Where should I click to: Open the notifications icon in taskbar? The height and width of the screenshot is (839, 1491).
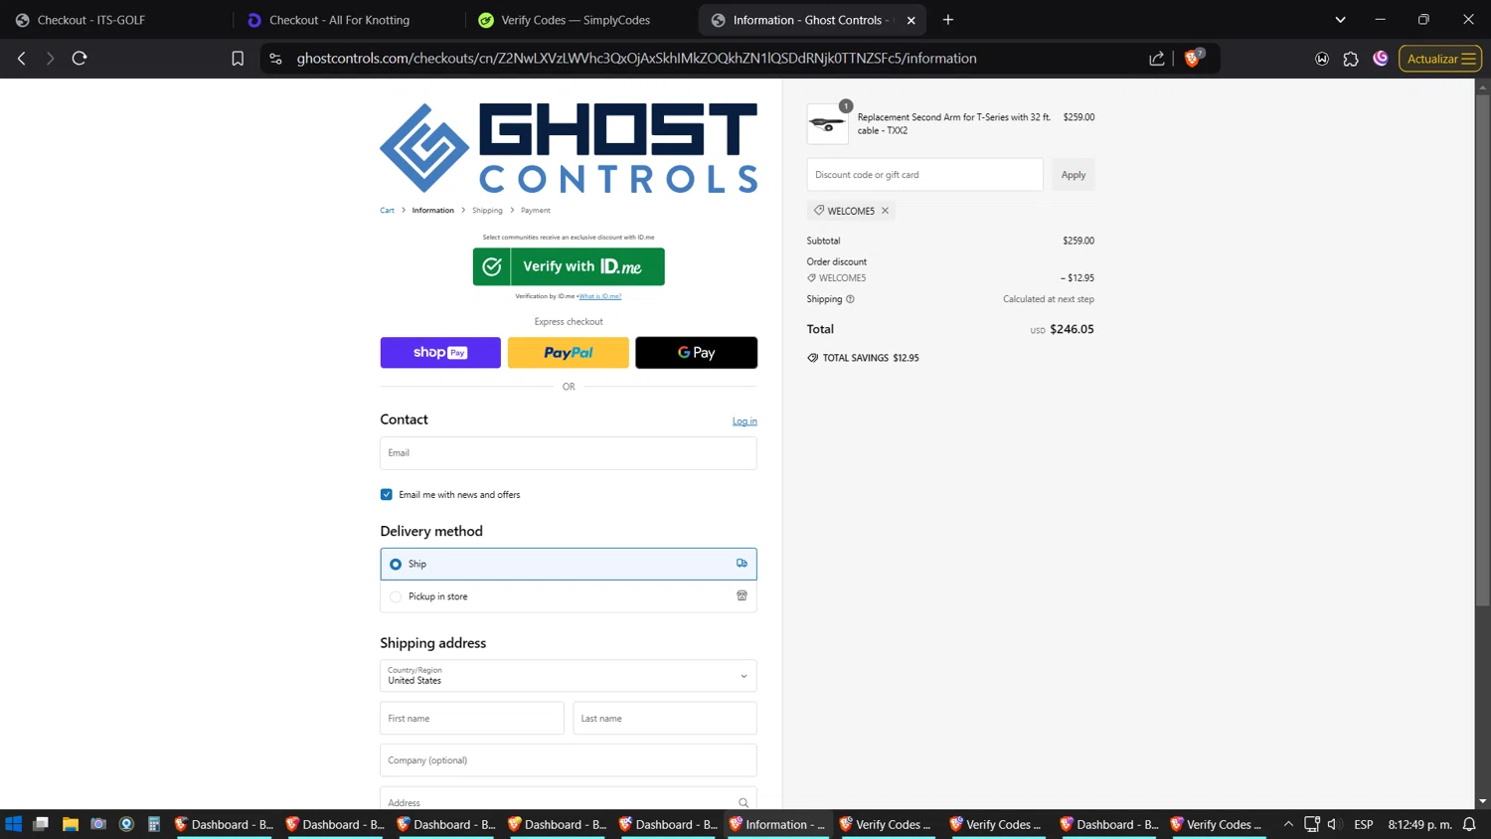point(1469,824)
